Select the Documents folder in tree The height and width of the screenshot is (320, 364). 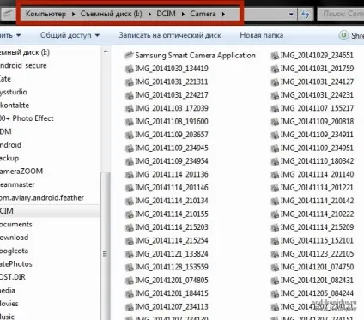click(16, 224)
